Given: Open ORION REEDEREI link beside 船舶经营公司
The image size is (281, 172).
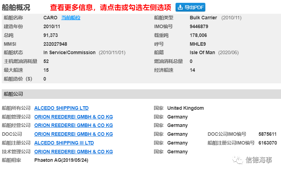Looking at the screenshot, I should (74, 125).
